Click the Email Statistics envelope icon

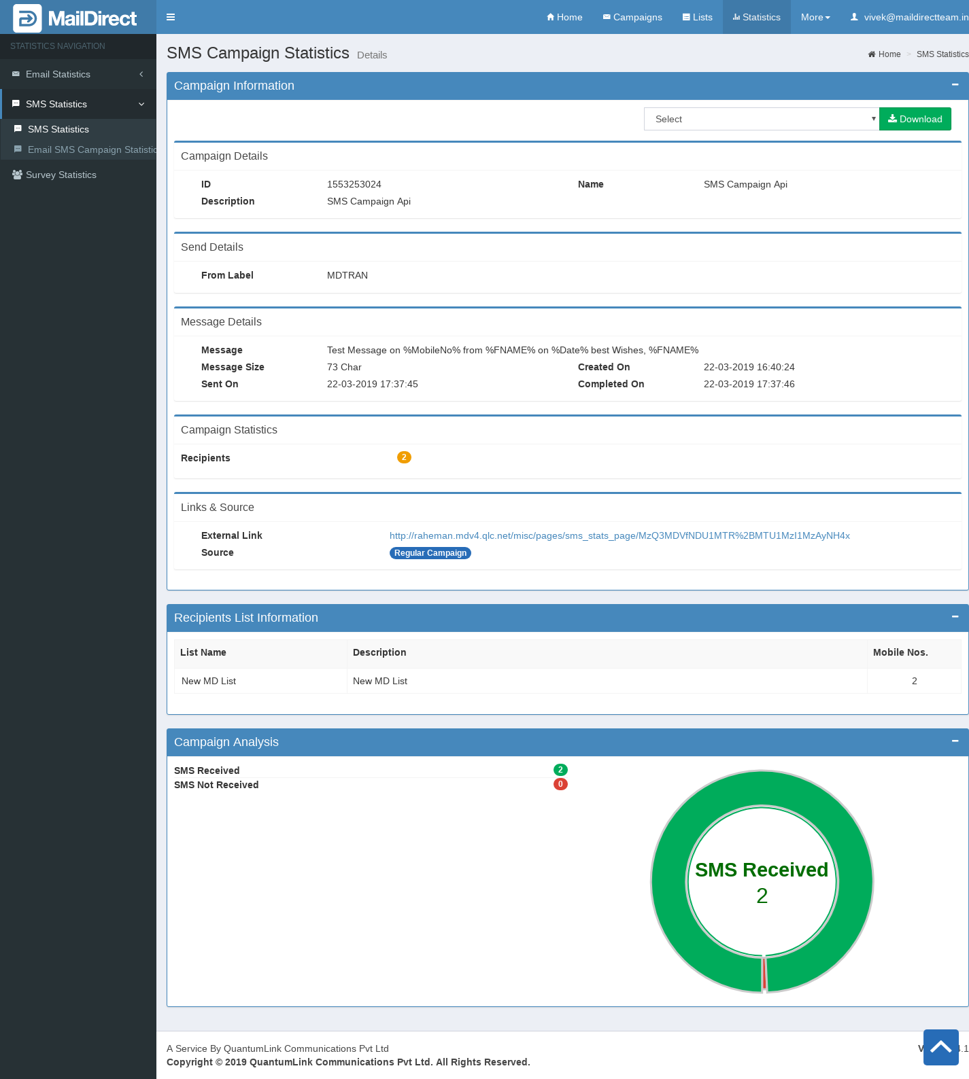(16, 74)
